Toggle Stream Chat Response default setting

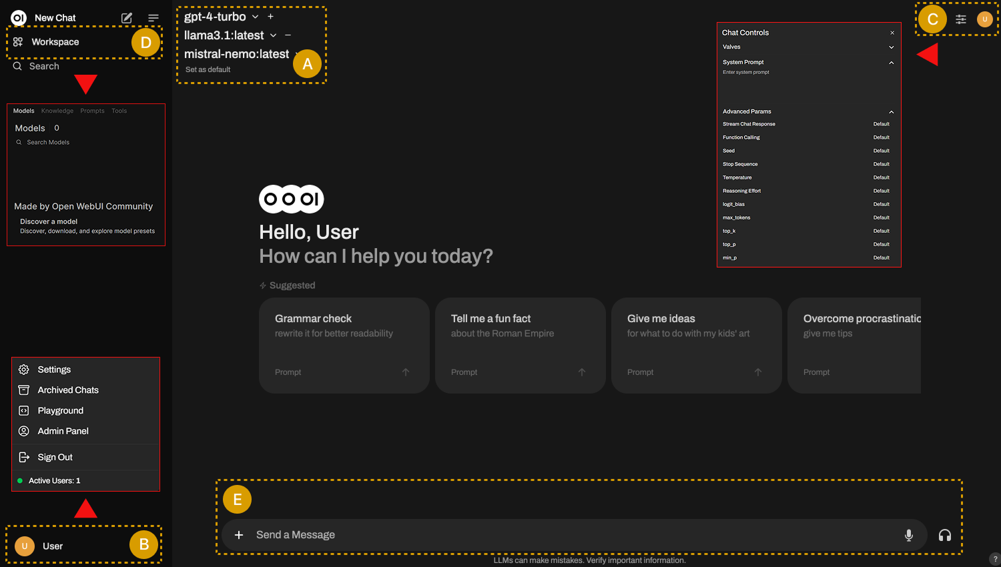[881, 124]
